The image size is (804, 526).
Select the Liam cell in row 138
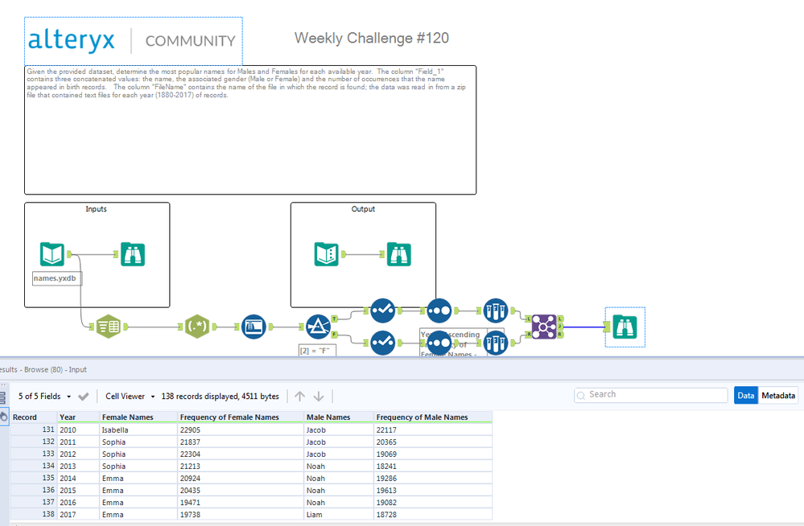click(338, 514)
